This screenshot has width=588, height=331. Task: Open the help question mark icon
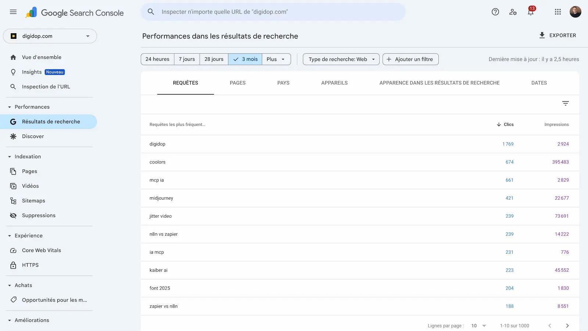pos(495,12)
